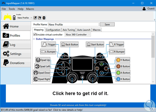Click the Save button
Image resolution: width=156 pixels, height=112 pixels.
(x=107, y=24)
